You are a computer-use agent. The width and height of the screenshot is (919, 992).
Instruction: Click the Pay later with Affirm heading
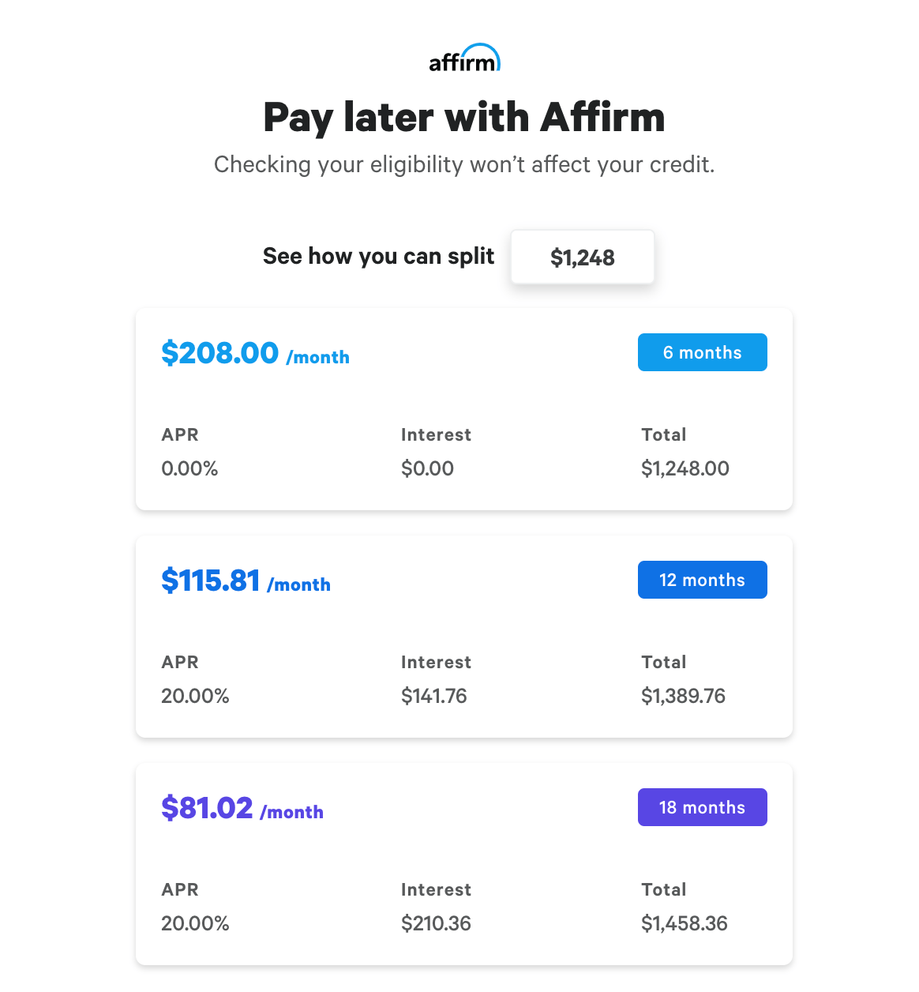tap(464, 117)
